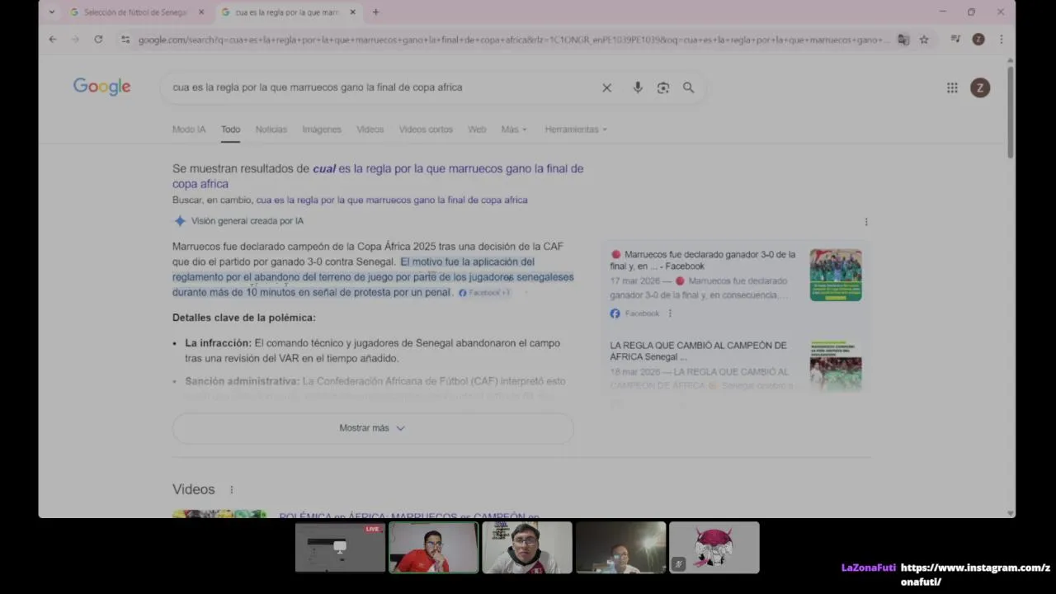This screenshot has height=594, width=1056.
Task: Click Detalles clave de la polémica text
Action: coord(244,318)
